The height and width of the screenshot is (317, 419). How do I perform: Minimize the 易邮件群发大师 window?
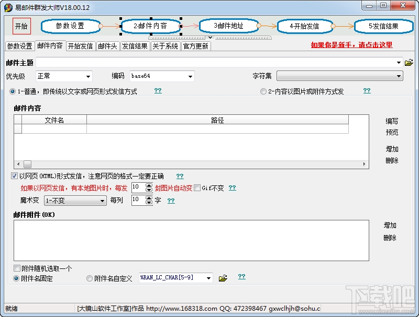coord(369,6)
